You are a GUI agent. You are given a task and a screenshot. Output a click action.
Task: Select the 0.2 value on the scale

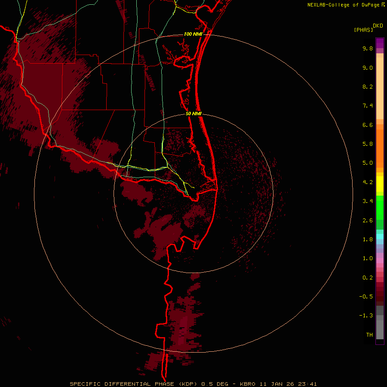click(x=368, y=278)
